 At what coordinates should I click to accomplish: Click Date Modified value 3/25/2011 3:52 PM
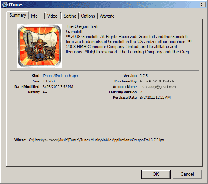[x=58, y=87]
